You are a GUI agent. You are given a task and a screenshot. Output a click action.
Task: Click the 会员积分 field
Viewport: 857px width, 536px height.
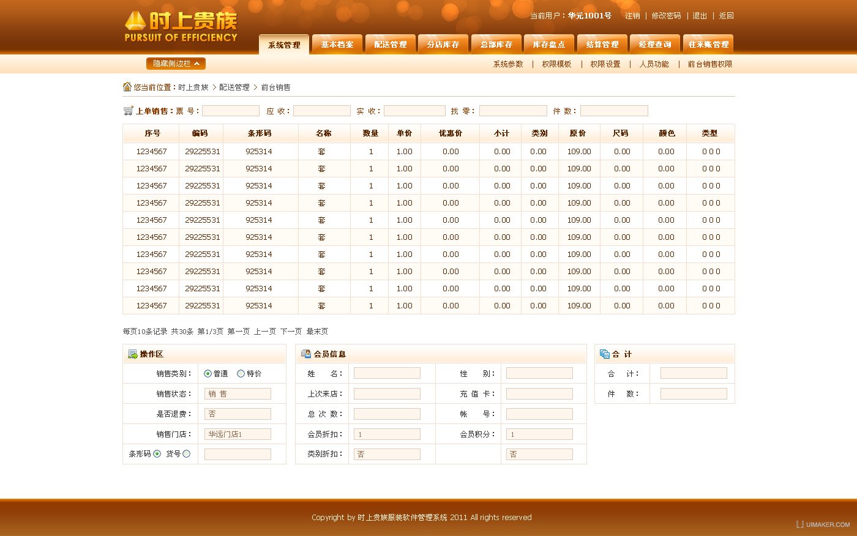pyautogui.click(x=539, y=434)
